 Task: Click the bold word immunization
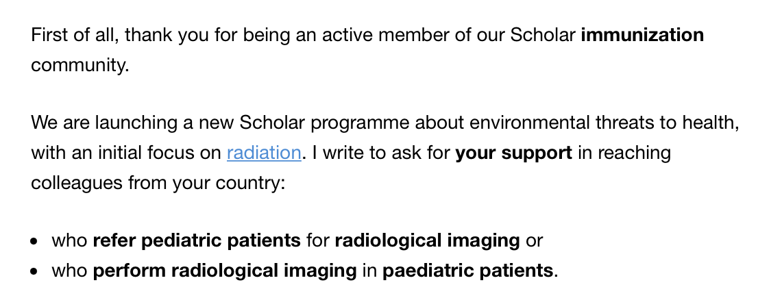click(642, 35)
